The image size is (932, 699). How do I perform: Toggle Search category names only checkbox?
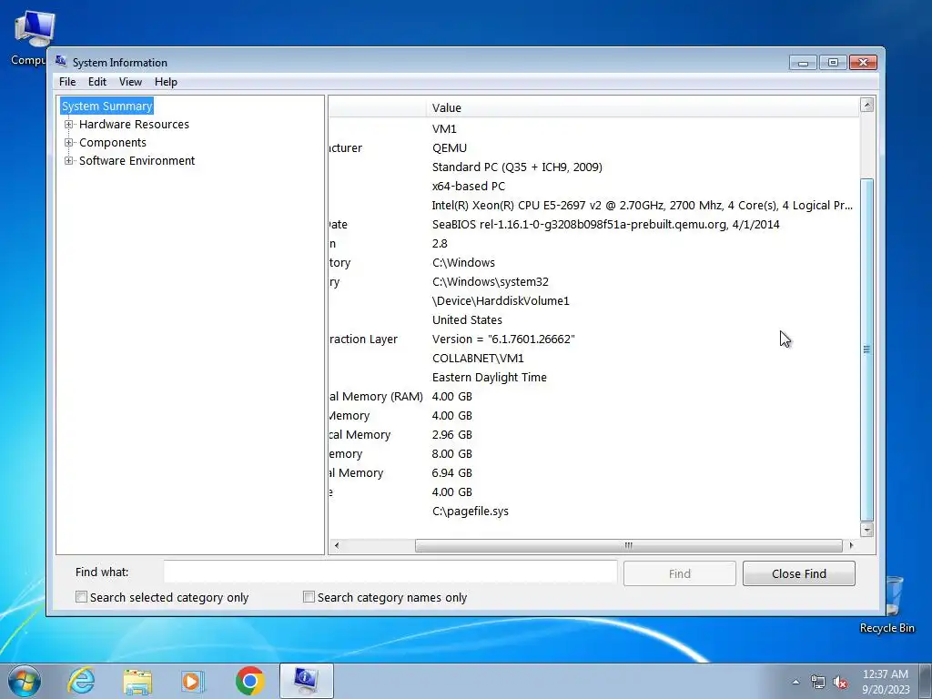309,597
